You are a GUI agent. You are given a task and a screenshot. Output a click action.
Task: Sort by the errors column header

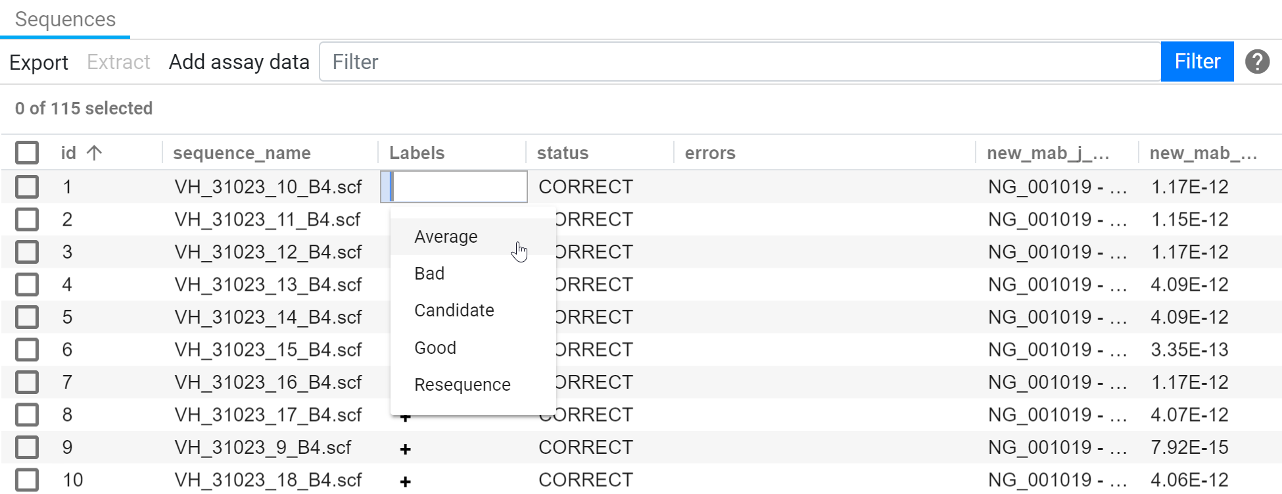[x=710, y=153]
